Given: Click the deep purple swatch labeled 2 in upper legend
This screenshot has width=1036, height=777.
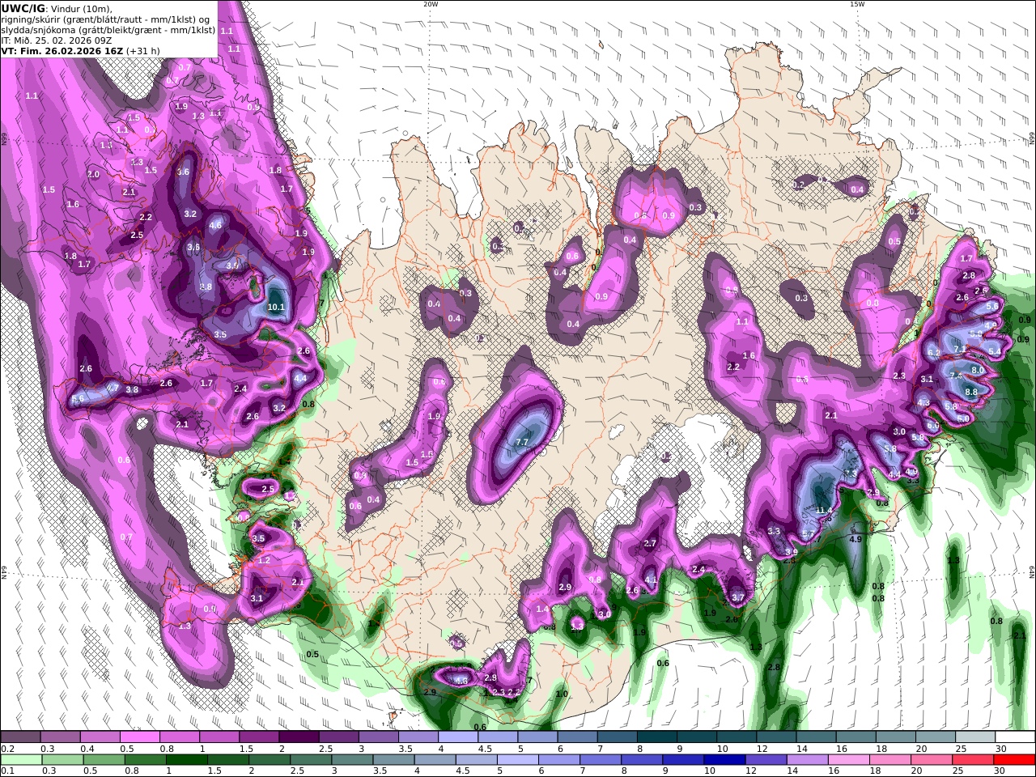Looking at the screenshot, I should click(299, 737).
